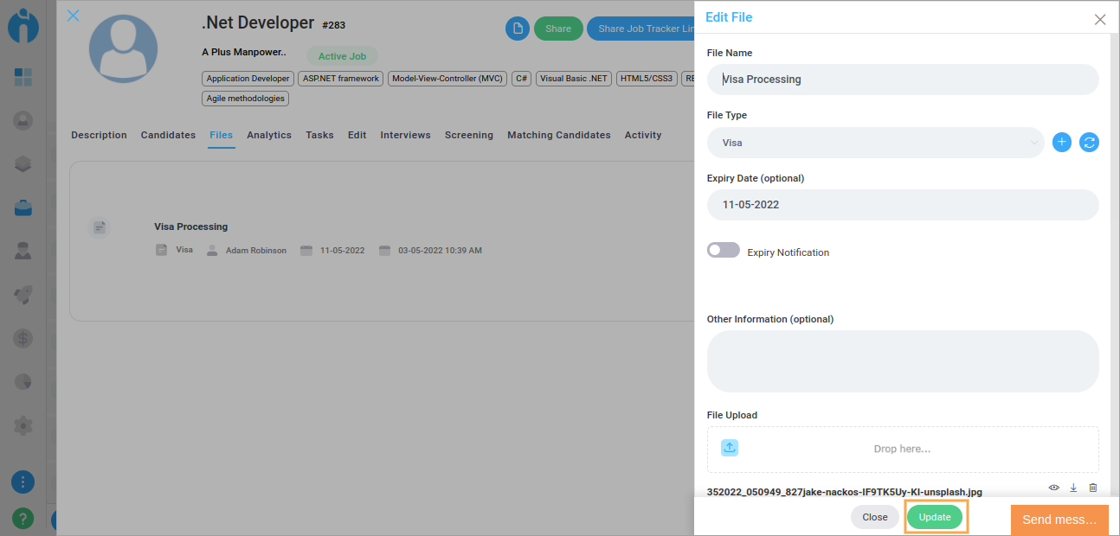Download the uploaded jpg file
1120x536 pixels.
pyautogui.click(x=1073, y=488)
